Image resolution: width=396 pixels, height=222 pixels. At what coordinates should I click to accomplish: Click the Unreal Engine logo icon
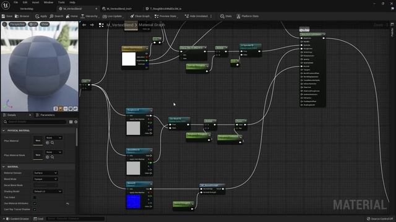tap(6, 5)
